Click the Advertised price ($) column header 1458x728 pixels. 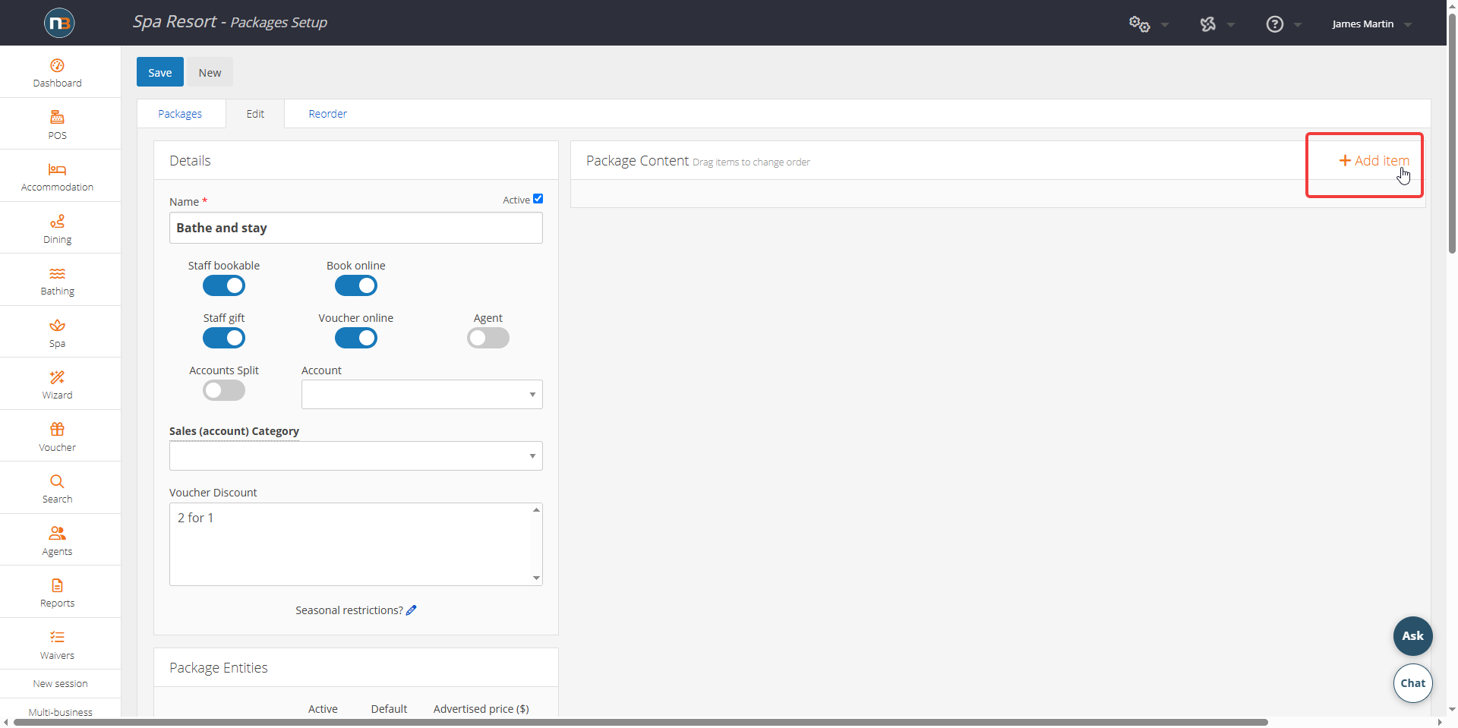(481, 709)
